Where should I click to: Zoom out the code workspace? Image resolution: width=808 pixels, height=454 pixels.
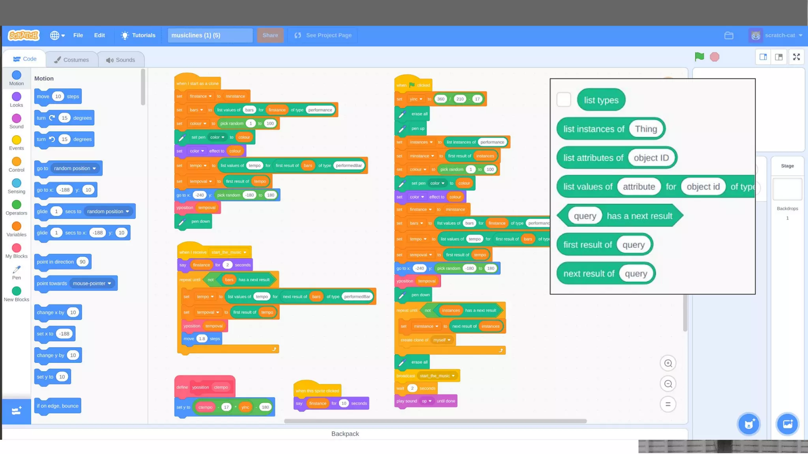click(668, 384)
